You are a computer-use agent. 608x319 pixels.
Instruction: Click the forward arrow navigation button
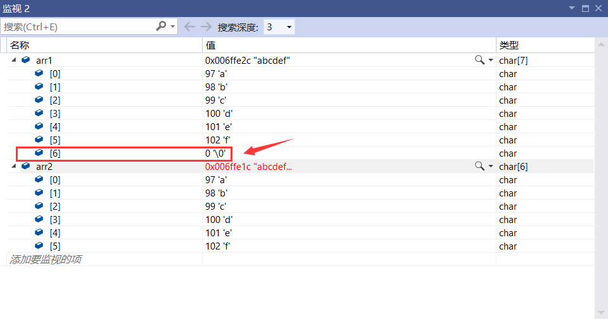coord(206,27)
